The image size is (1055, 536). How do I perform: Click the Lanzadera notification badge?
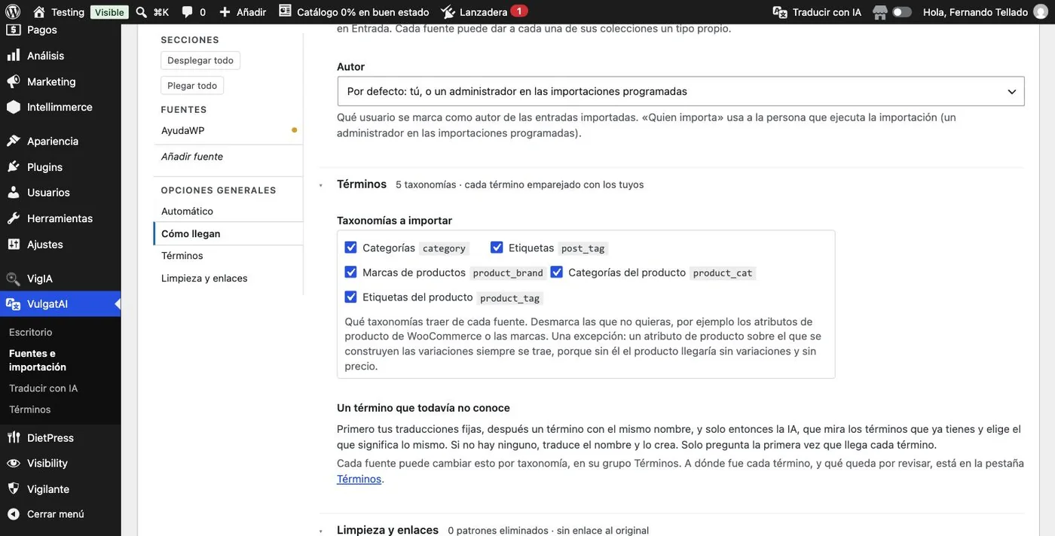pyautogui.click(x=519, y=11)
